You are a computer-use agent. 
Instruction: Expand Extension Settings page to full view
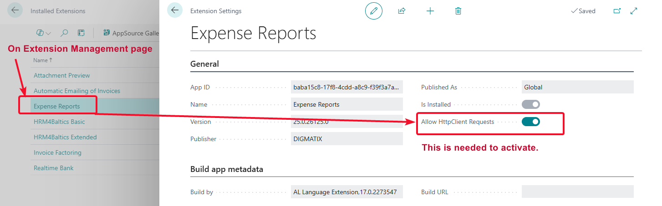(x=634, y=11)
